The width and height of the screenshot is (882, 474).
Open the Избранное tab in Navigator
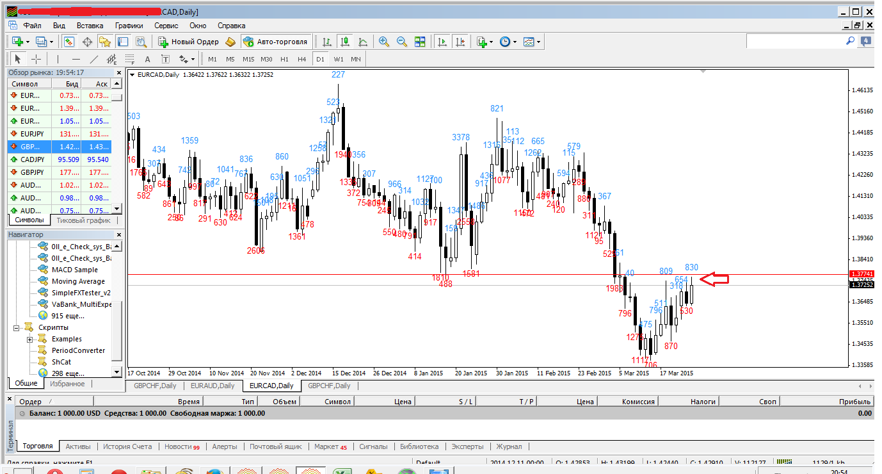tap(67, 384)
